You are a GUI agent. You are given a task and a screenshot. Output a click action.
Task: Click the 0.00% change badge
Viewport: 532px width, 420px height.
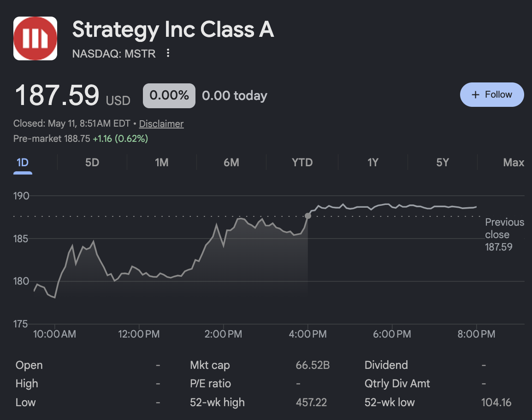coord(169,96)
